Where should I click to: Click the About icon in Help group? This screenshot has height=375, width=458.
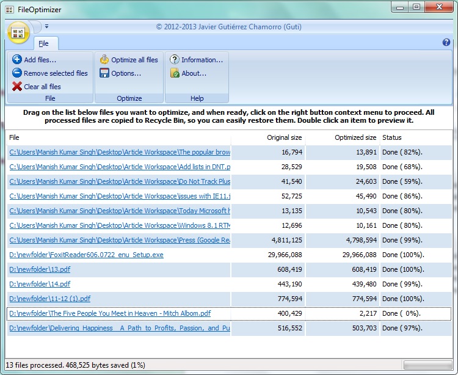click(x=175, y=73)
